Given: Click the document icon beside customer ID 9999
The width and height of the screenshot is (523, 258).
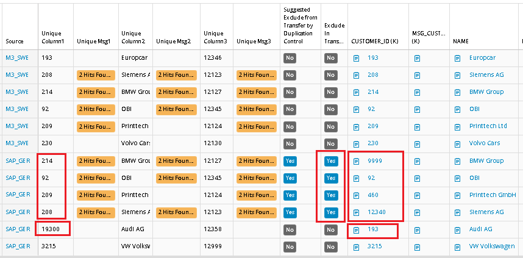Looking at the screenshot, I should pos(357,161).
